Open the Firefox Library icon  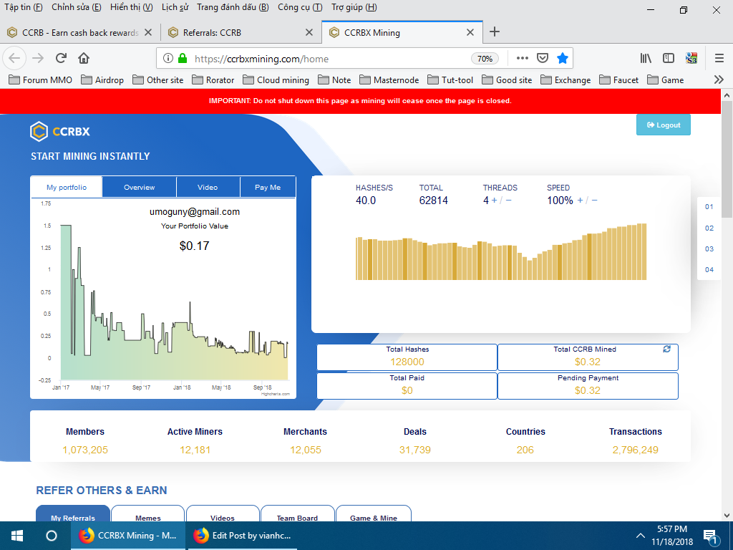pyautogui.click(x=646, y=58)
